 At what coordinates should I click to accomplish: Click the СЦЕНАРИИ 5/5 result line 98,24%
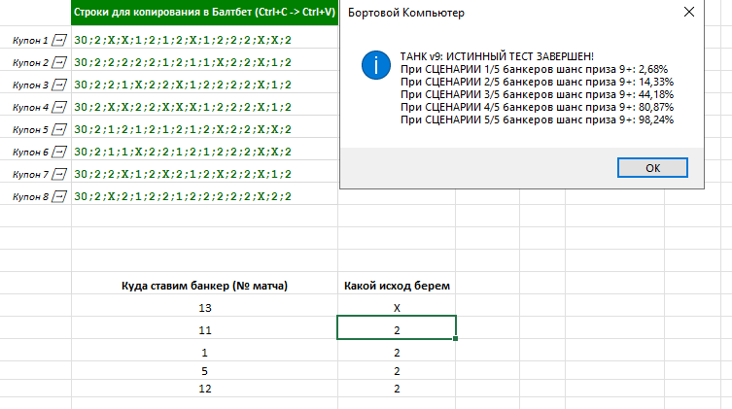537,119
